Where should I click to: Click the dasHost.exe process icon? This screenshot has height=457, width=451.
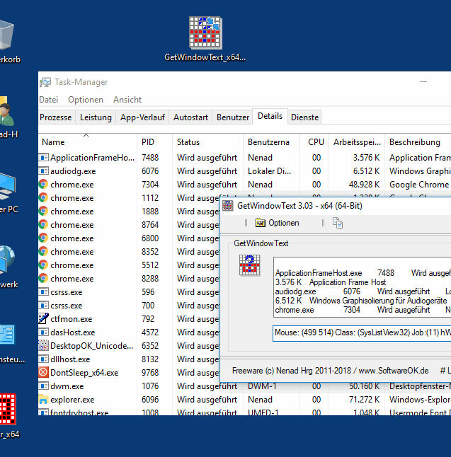click(x=43, y=332)
